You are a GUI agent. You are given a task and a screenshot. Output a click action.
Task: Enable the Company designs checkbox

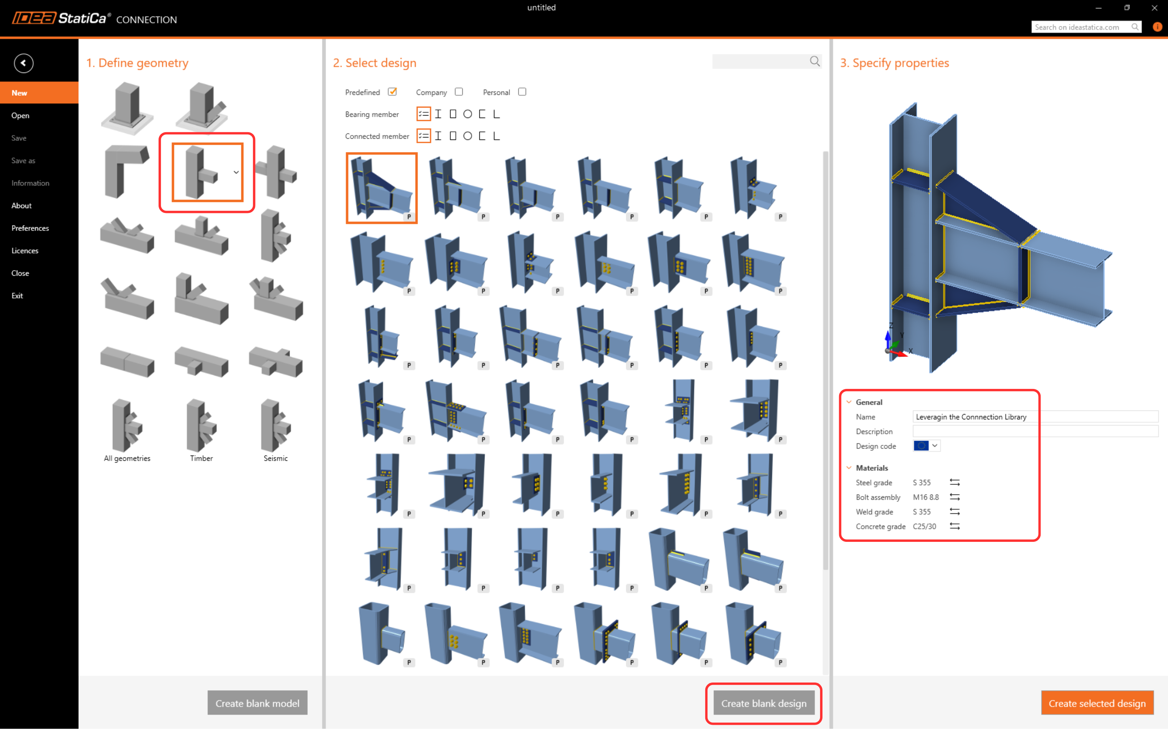pos(459,92)
